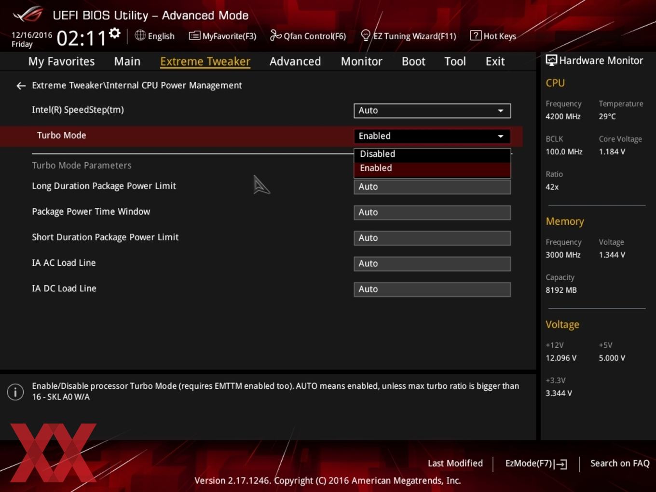The image size is (656, 492).
Task: Click the Core Voltage 1.184 V value
Action: [612, 152]
